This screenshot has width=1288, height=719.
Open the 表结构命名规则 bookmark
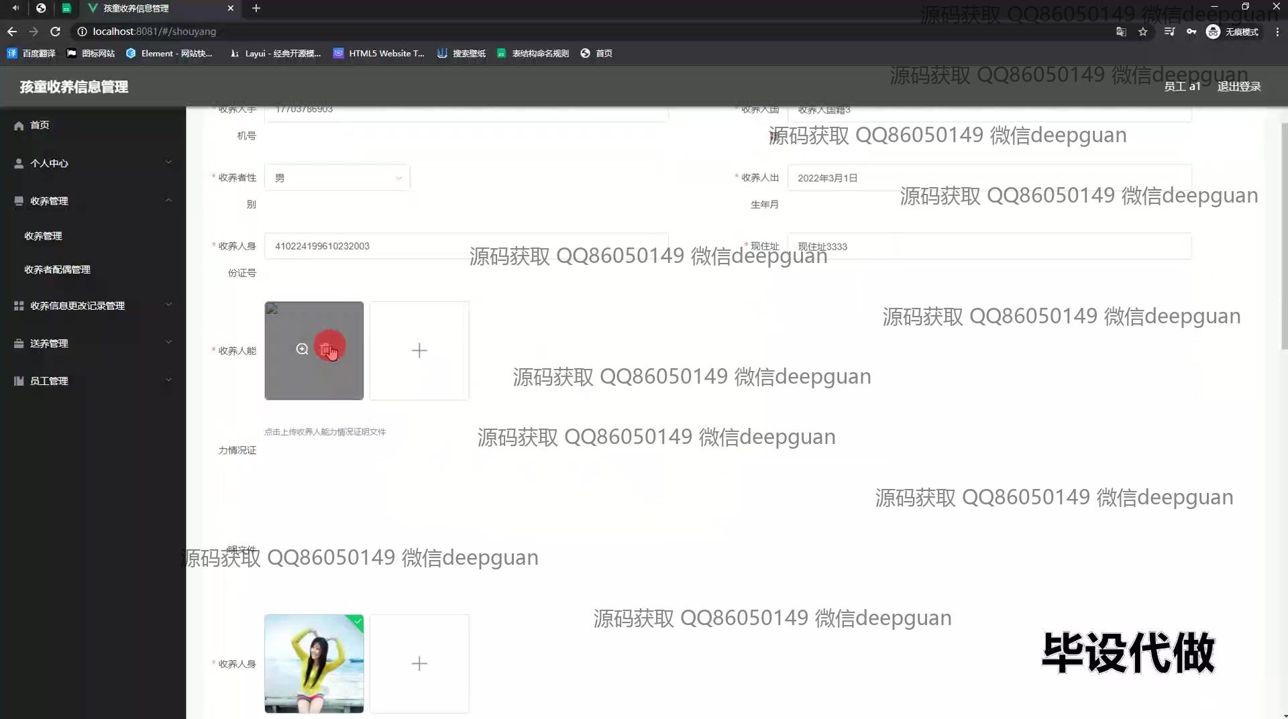pos(533,53)
